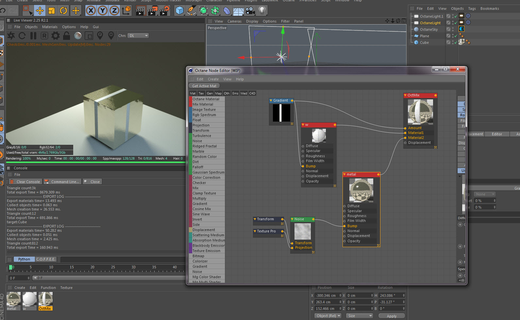This screenshot has height=320, width=520.
Task: Open the Object (Rel) coordinate dropdown
Action: pos(328,316)
